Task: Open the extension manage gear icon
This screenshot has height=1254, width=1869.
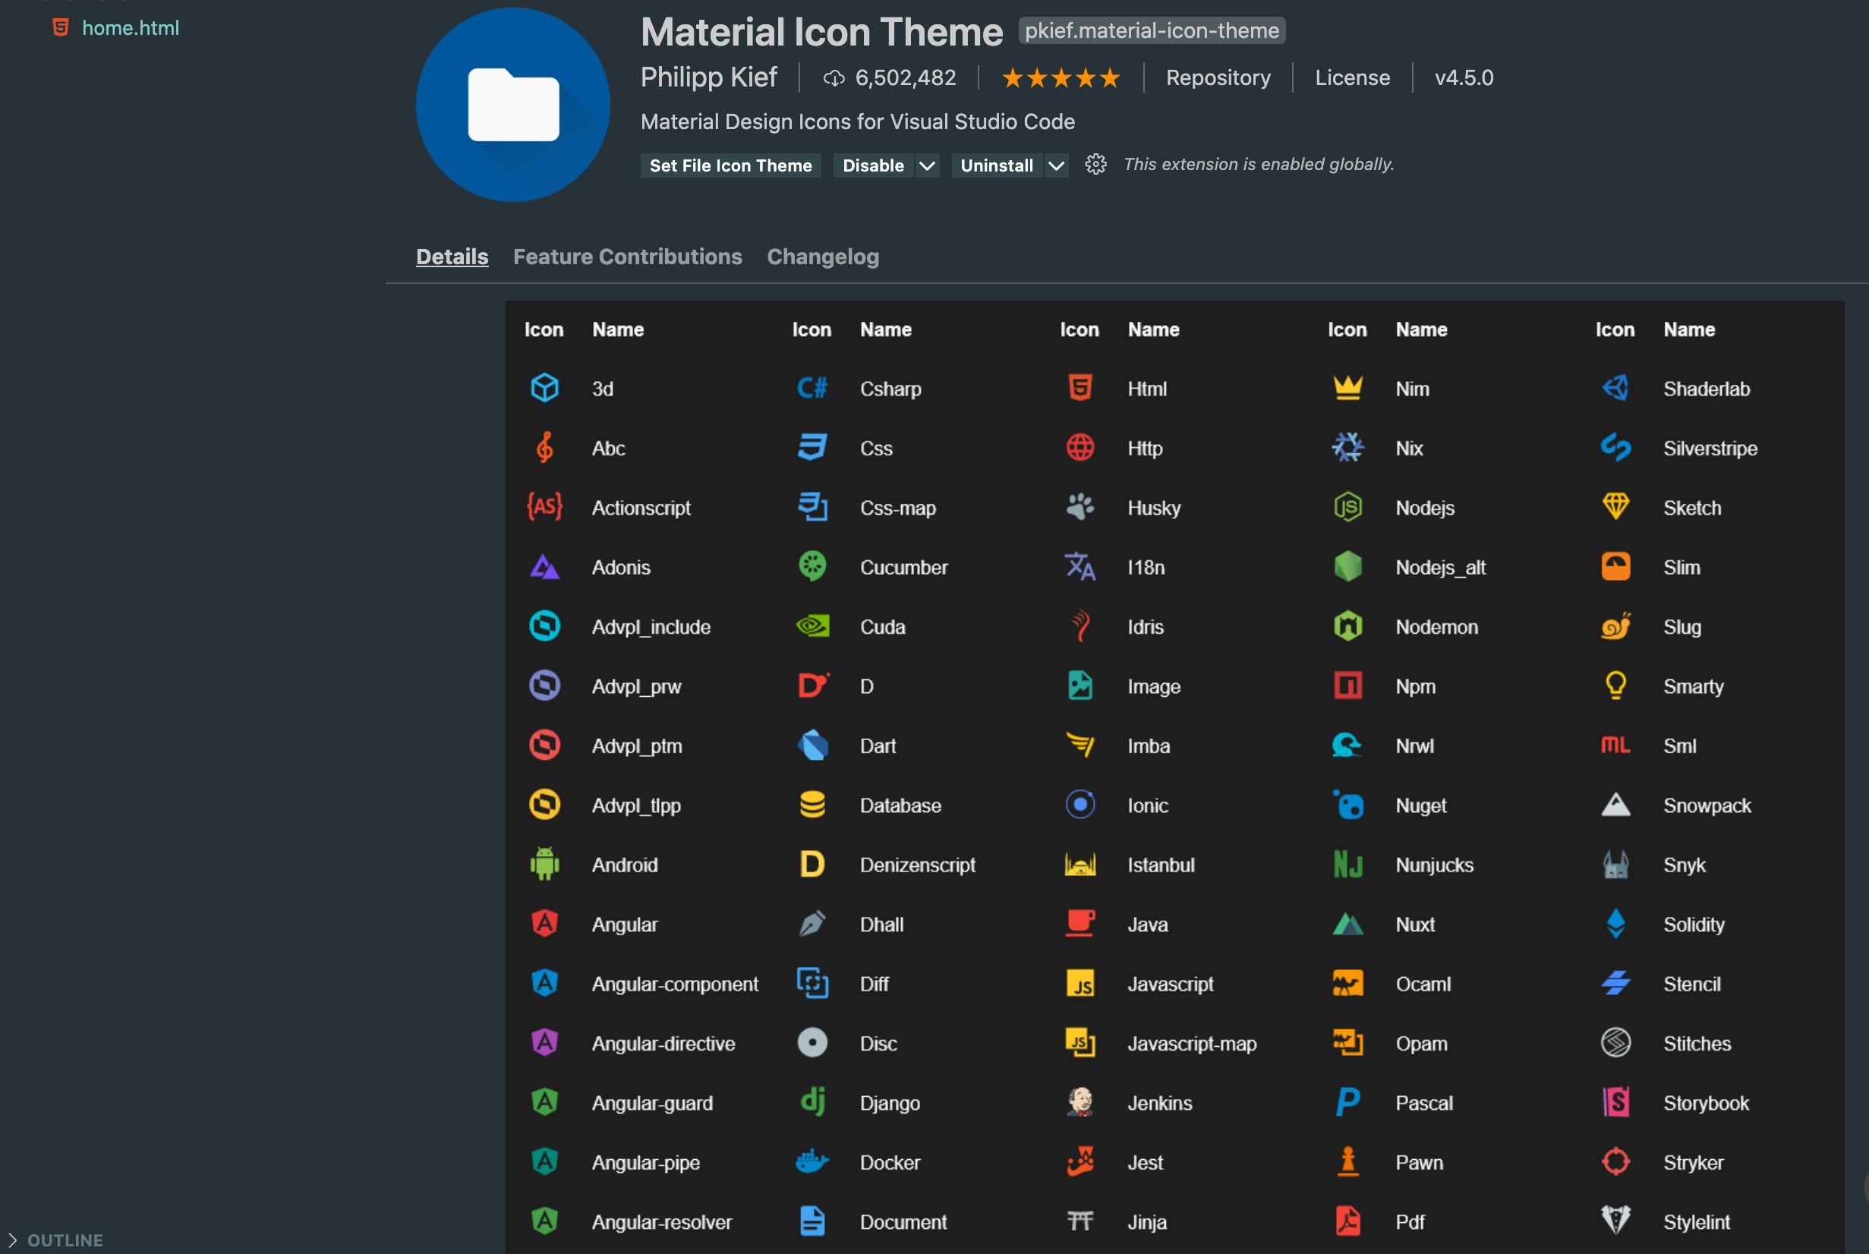Action: [1095, 165]
